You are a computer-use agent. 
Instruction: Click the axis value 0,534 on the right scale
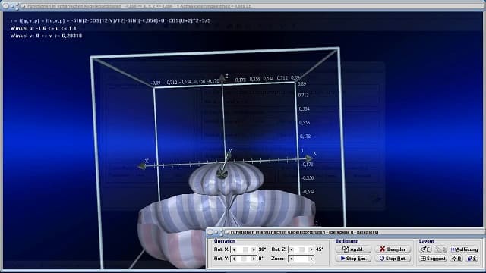point(304,109)
